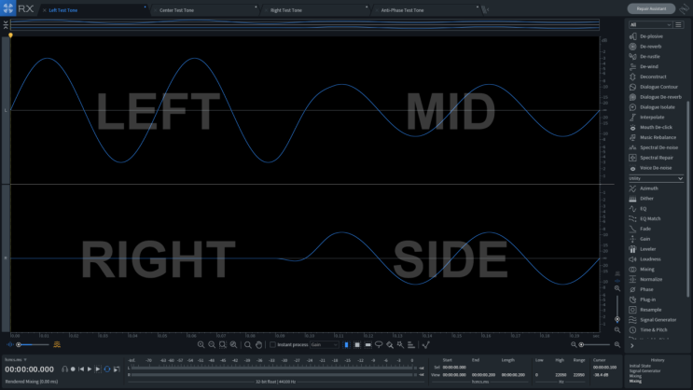
Task: Open the module list view menu
Action: point(679,25)
